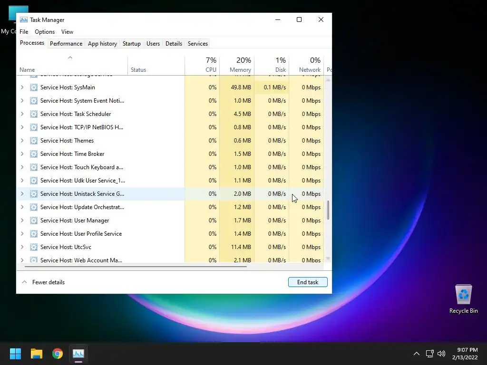Open network status in system tray
This screenshot has width=487, height=365.
[429, 354]
